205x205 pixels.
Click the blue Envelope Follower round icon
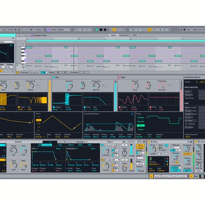tap(132, 114)
